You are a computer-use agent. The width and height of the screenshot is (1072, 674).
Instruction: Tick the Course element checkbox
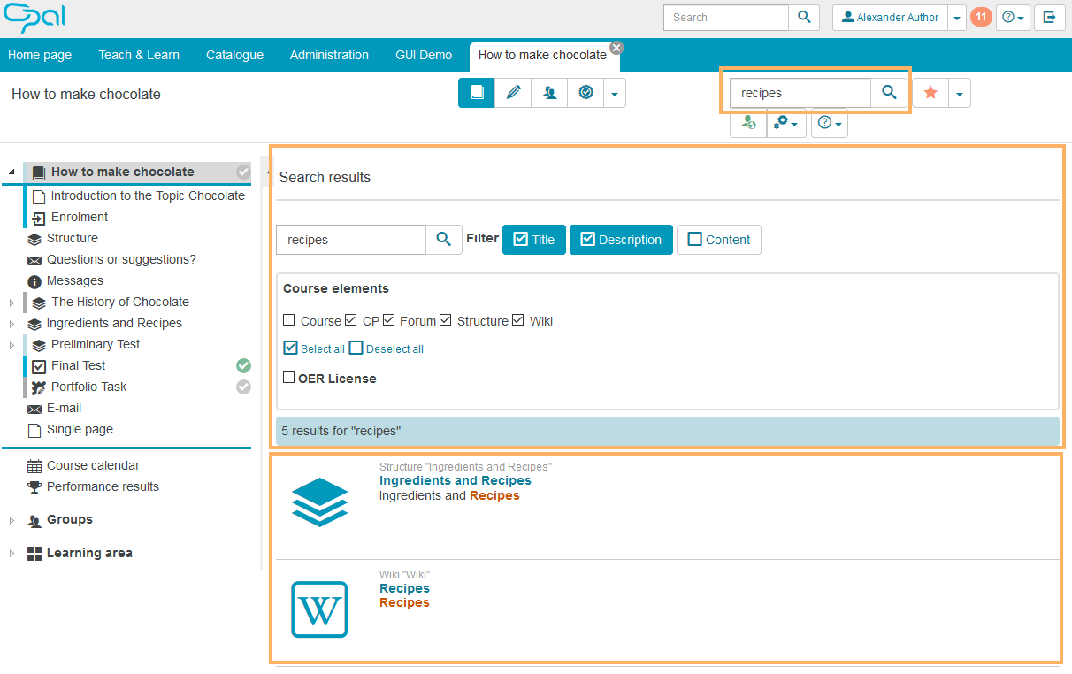tap(289, 320)
